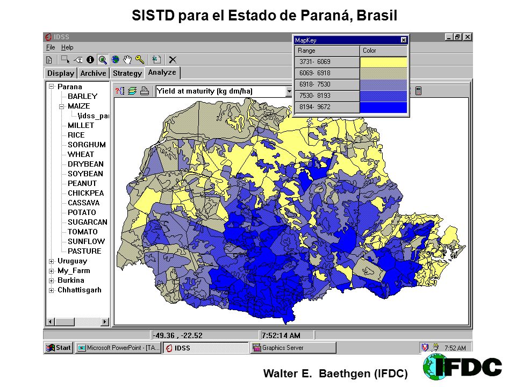Select BARLEY in the crop tree

click(x=83, y=96)
